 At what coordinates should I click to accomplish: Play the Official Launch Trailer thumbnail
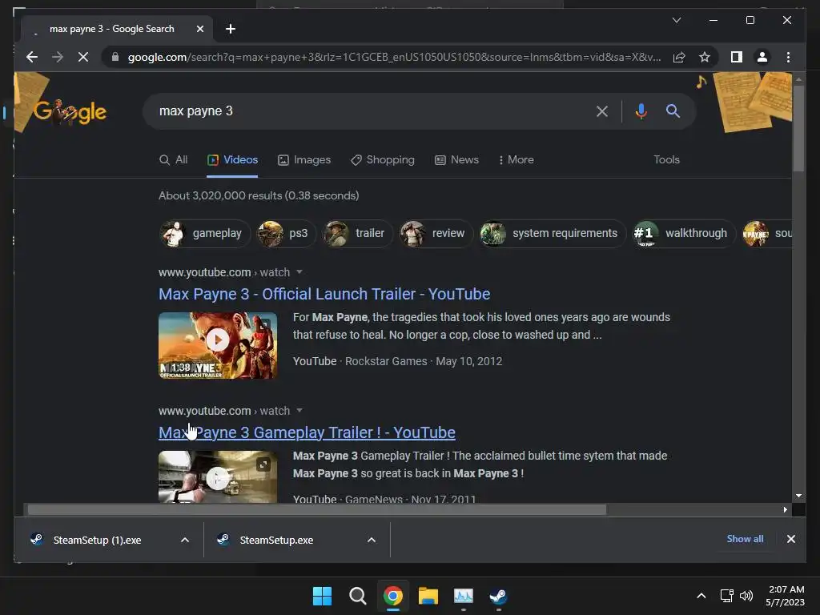[x=218, y=345]
